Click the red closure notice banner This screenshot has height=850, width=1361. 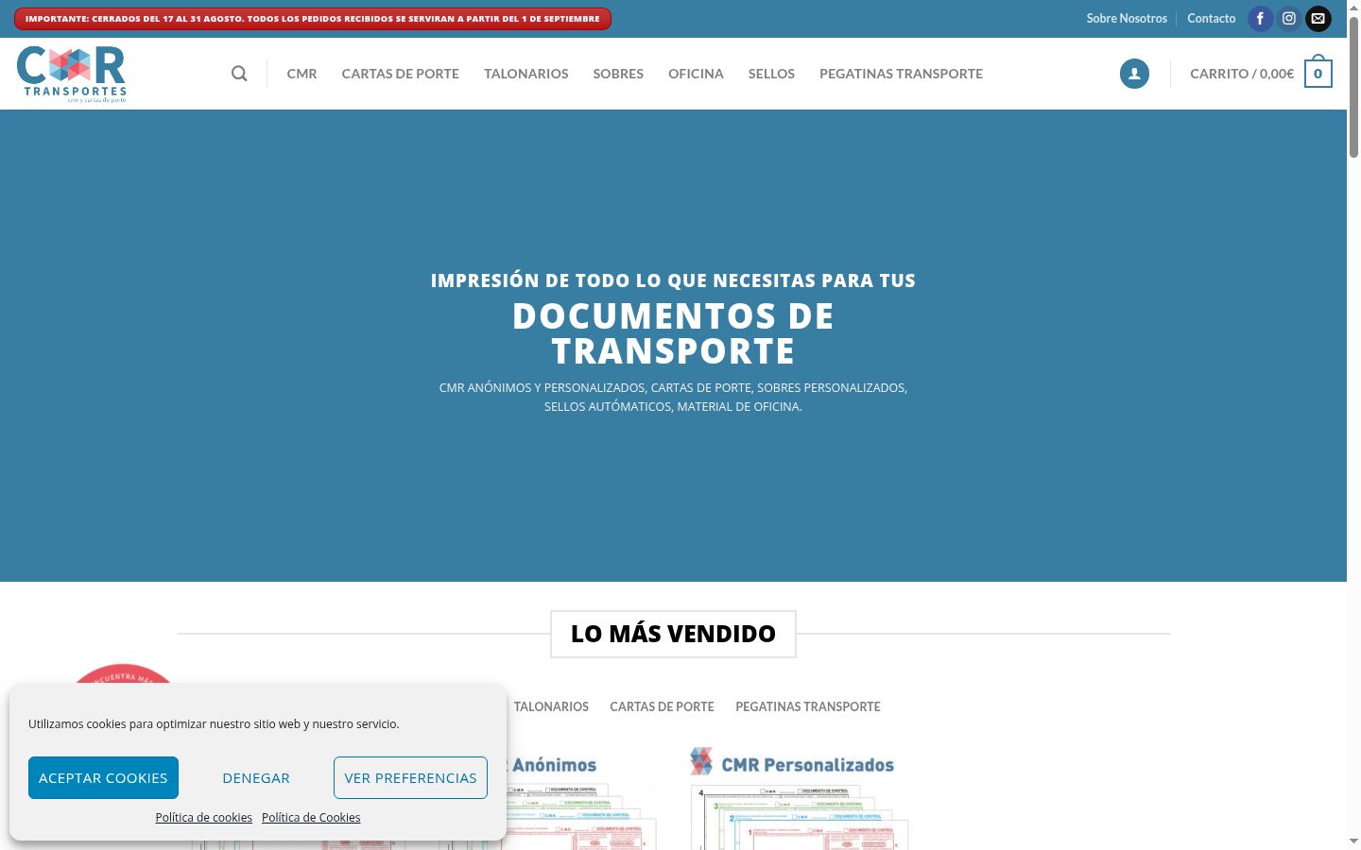[x=313, y=19]
